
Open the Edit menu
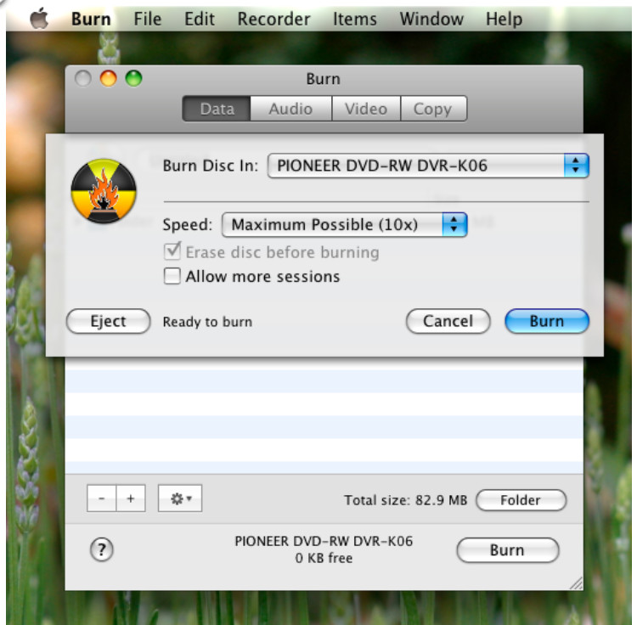199,19
